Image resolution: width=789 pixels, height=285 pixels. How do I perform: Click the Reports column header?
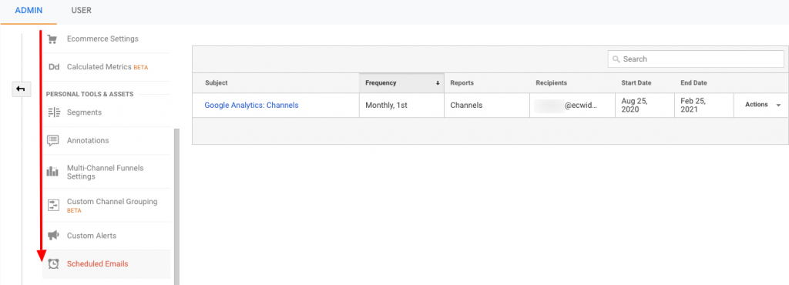point(462,83)
